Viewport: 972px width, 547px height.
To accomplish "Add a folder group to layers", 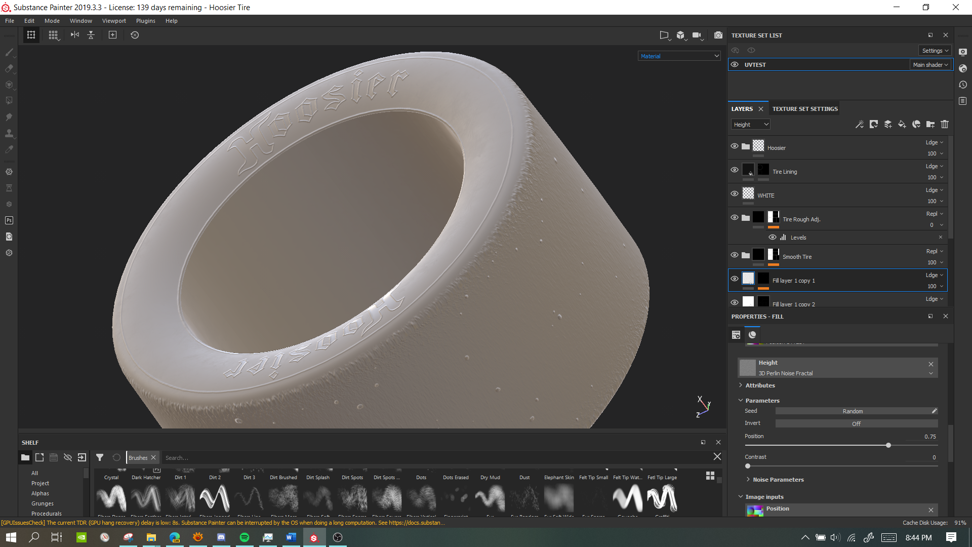I will 930,124.
